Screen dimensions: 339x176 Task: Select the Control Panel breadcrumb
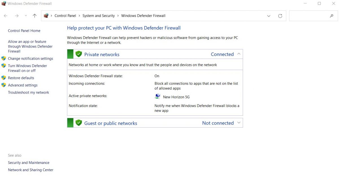(x=65, y=16)
